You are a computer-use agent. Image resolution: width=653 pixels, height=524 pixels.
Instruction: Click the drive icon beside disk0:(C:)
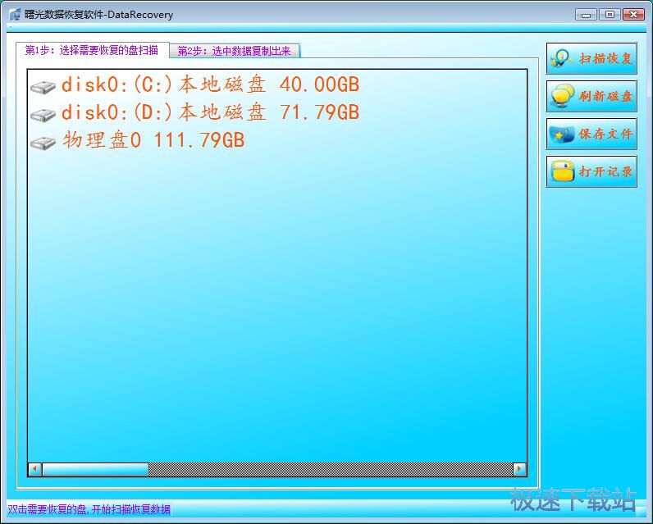(43, 87)
